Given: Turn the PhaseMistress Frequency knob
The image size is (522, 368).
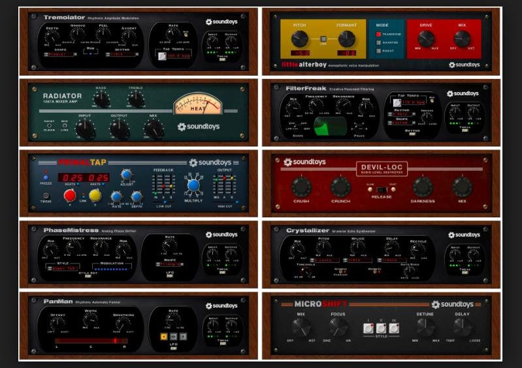Looking at the screenshot, I should (x=73, y=248).
